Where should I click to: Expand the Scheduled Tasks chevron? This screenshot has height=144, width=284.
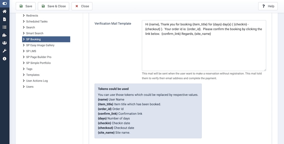tap(24, 22)
